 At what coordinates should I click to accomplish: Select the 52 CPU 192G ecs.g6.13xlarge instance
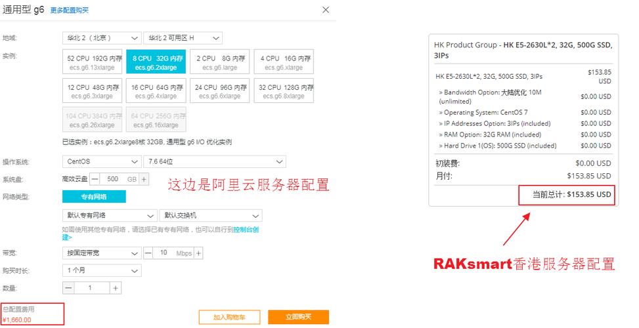(92, 62)
